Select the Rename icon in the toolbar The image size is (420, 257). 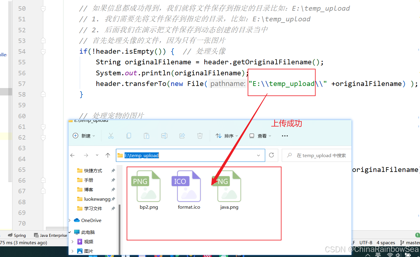164,135
